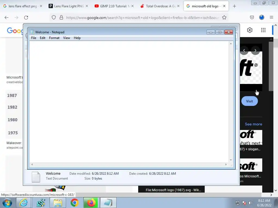The height and width of the screenshot is (208, 278).
Task: Click the Notepad horizontal scrollbar right arrow
Action: [x=226, y=164]
